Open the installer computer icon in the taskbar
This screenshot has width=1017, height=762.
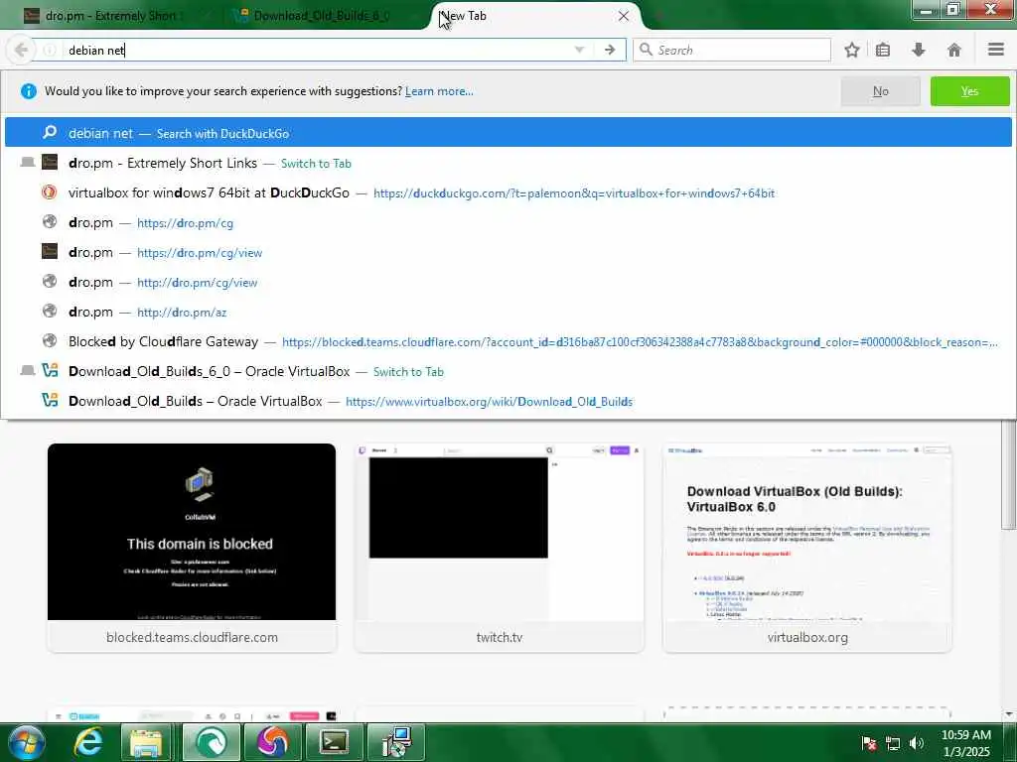point(396,742)
